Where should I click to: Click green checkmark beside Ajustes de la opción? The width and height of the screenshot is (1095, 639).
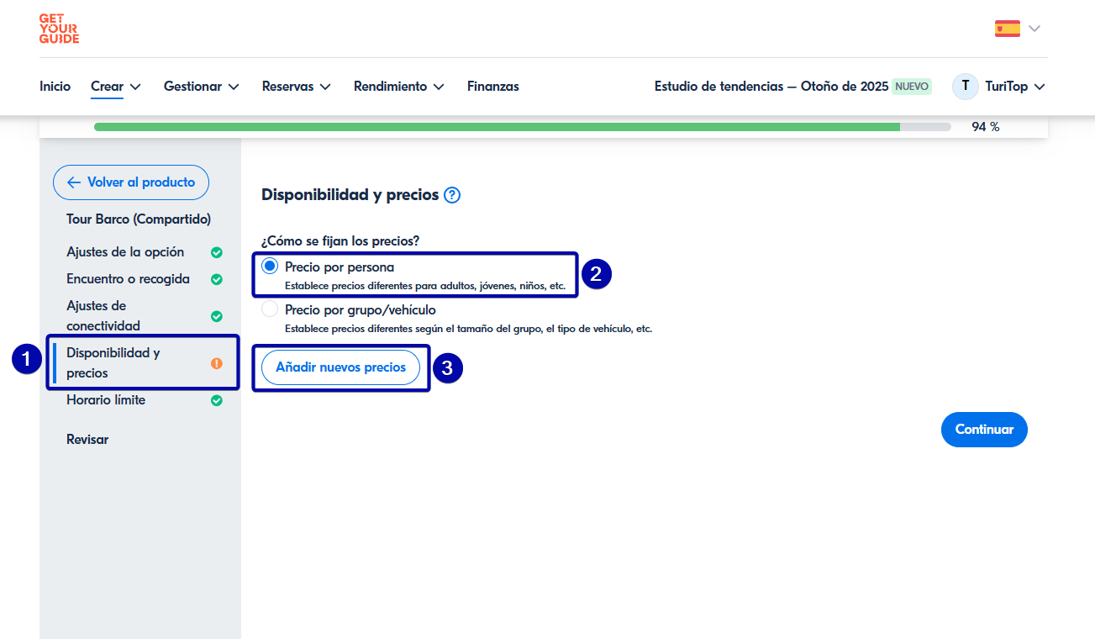tap(216, 252)
